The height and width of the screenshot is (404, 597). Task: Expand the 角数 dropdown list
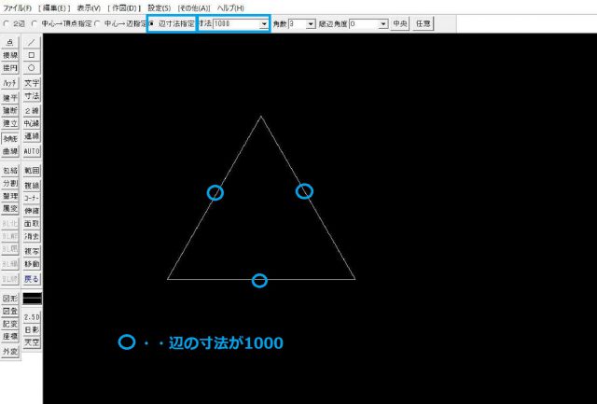tap(311, 23)
